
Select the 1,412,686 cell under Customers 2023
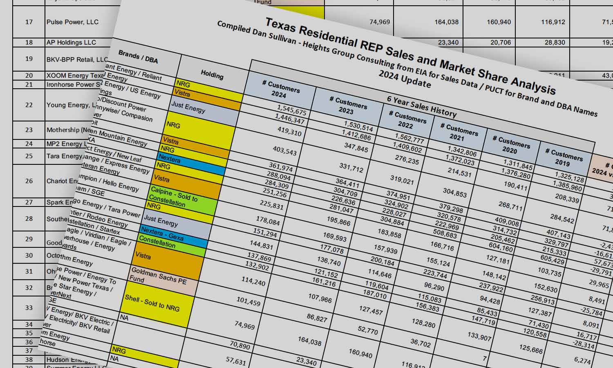coord(356,135)
